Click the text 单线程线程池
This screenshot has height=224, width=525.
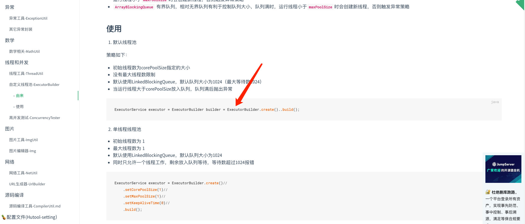pyautogui.click(x=127, y=129)
